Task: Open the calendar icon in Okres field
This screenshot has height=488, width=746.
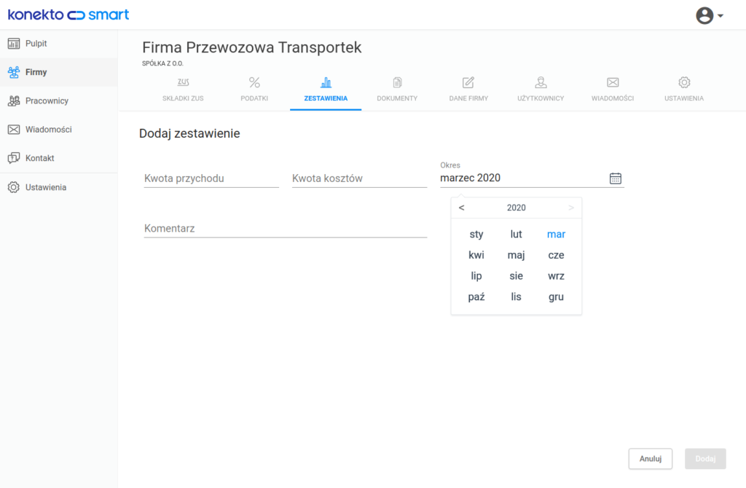Action: (x=615, y=178)
